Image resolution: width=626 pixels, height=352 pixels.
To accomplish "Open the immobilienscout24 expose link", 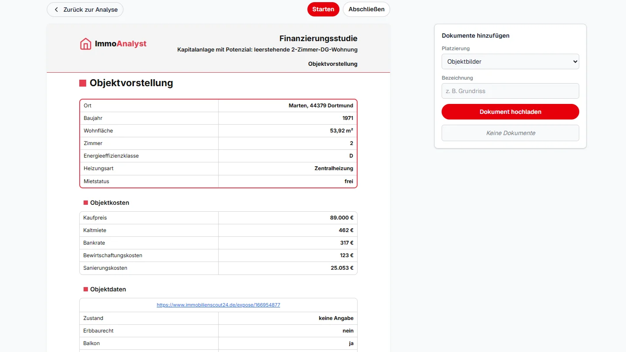I will [218, 305].
